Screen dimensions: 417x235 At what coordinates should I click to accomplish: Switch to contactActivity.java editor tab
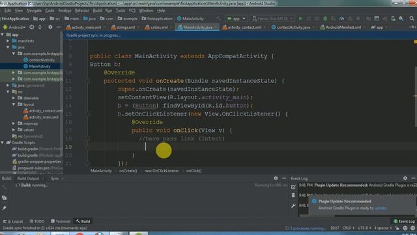click(293, 27)
